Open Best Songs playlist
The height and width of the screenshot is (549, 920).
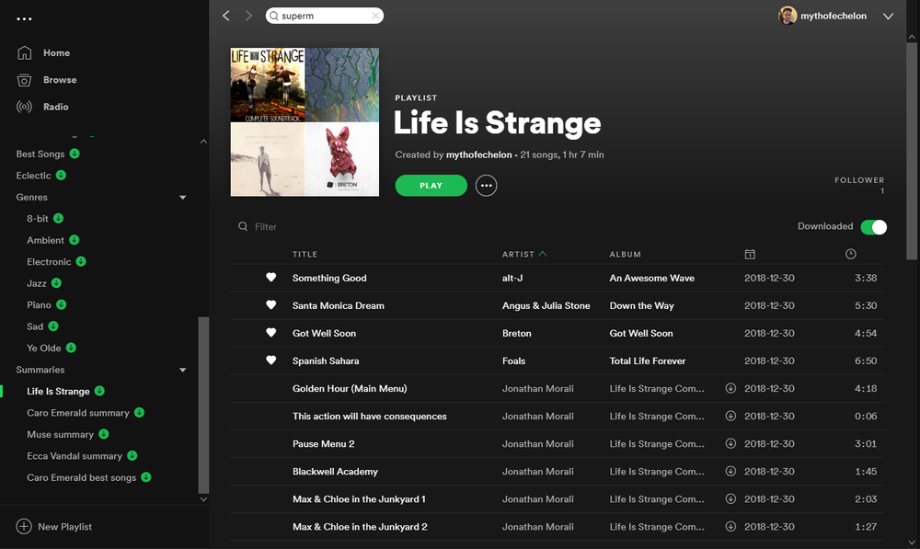coord(40,154)
